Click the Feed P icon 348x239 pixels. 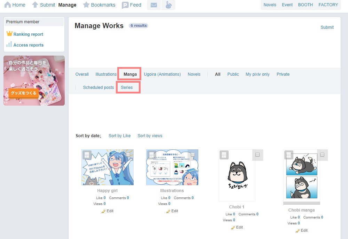(125, 5)
